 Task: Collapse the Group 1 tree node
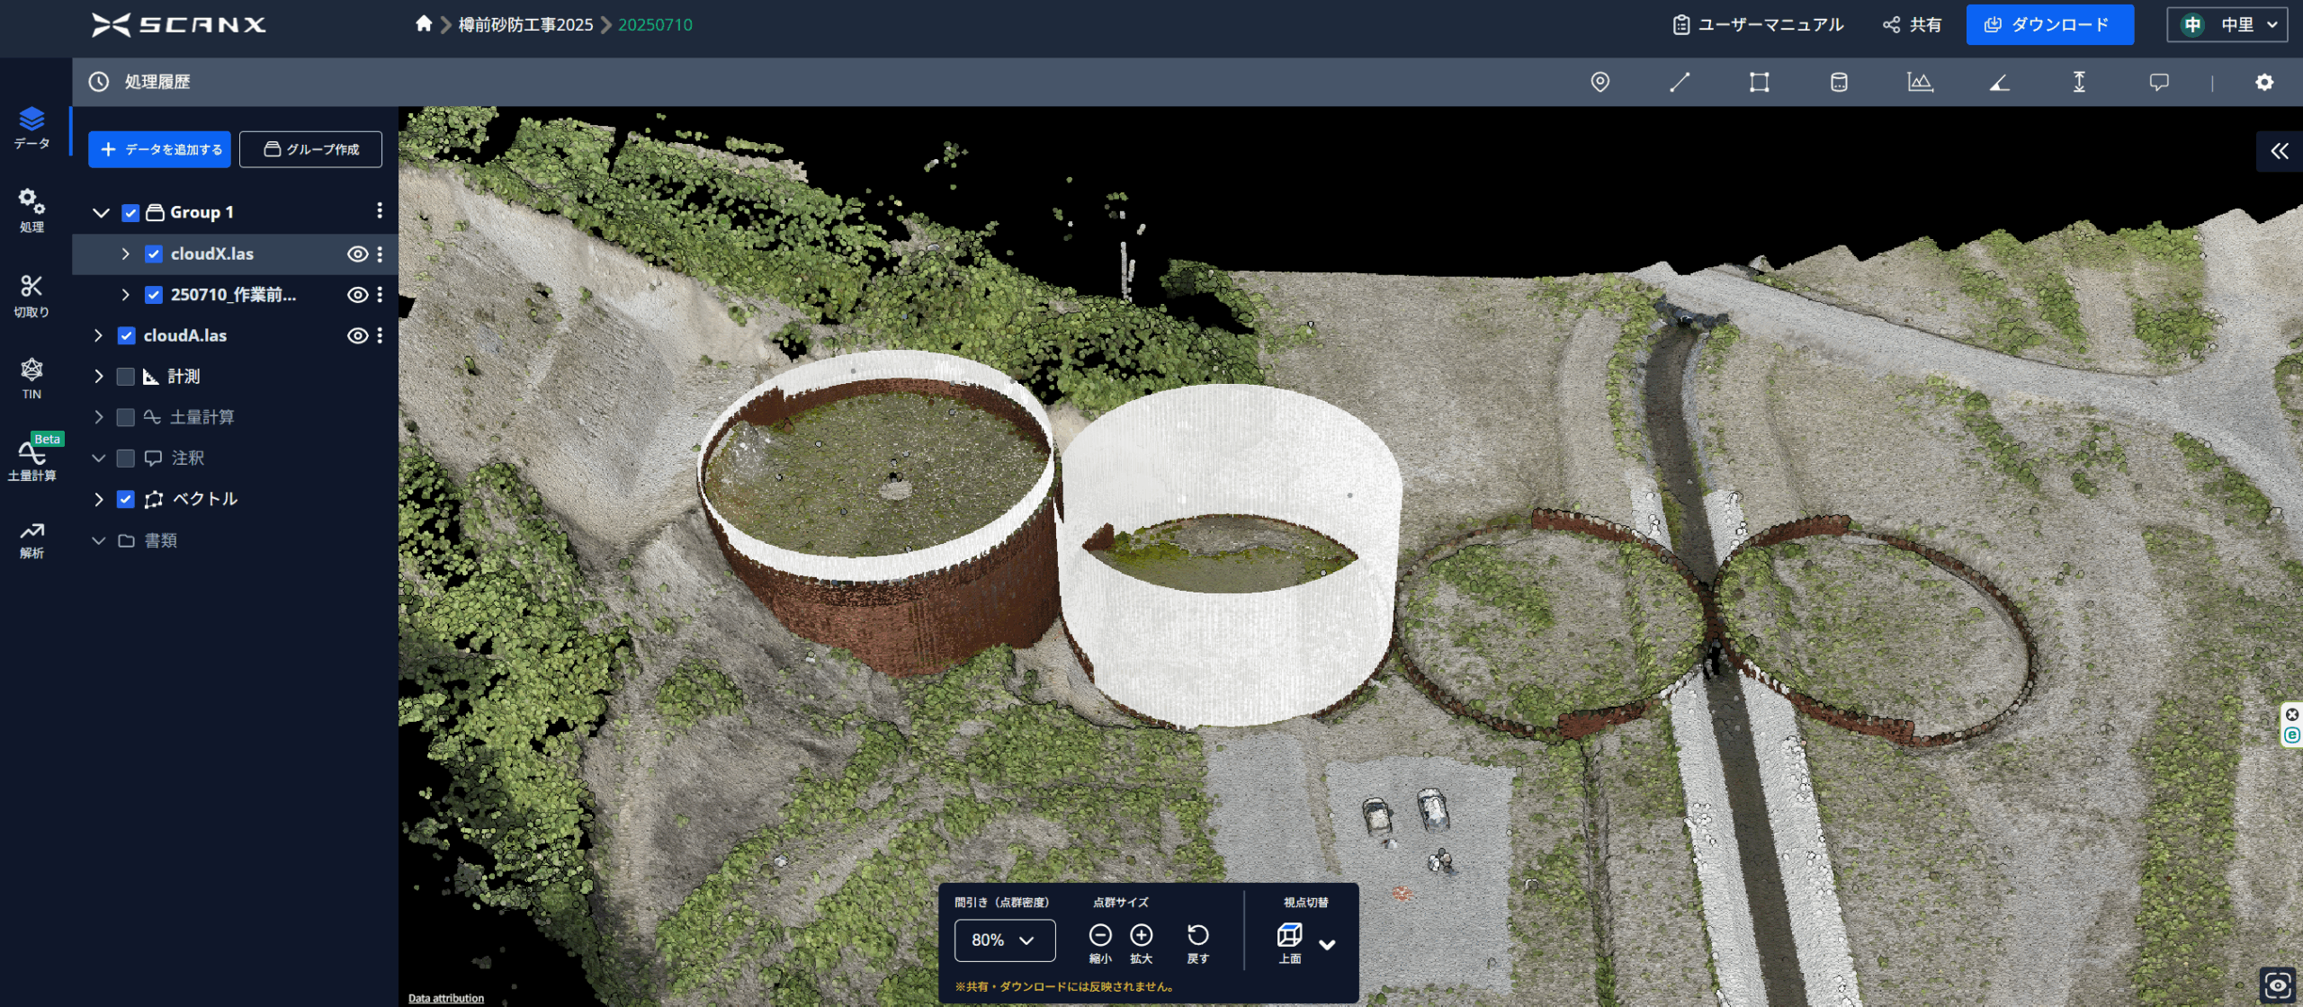(101, 213)
